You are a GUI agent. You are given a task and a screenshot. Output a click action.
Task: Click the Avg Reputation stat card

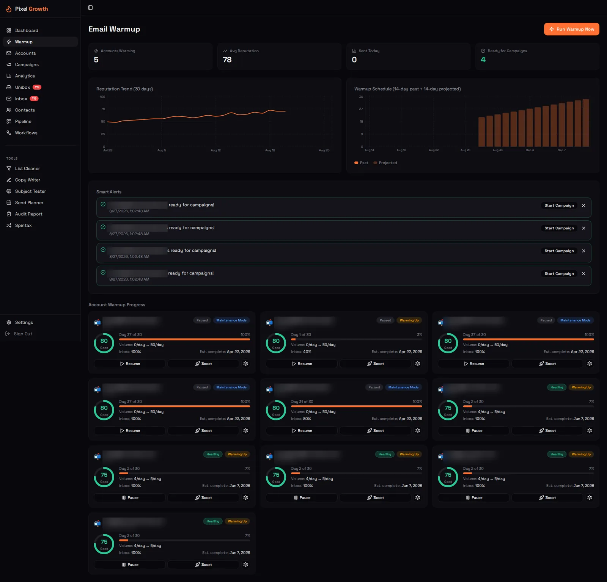click(279, 56)
